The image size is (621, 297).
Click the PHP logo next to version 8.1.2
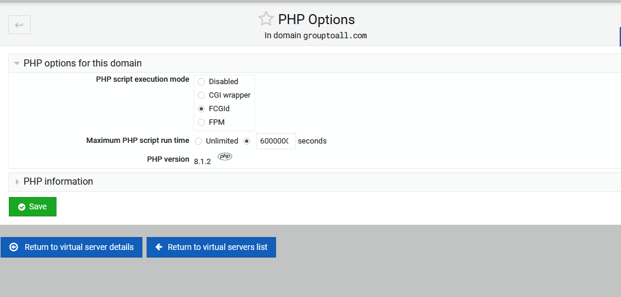click(x=225, y=156)
